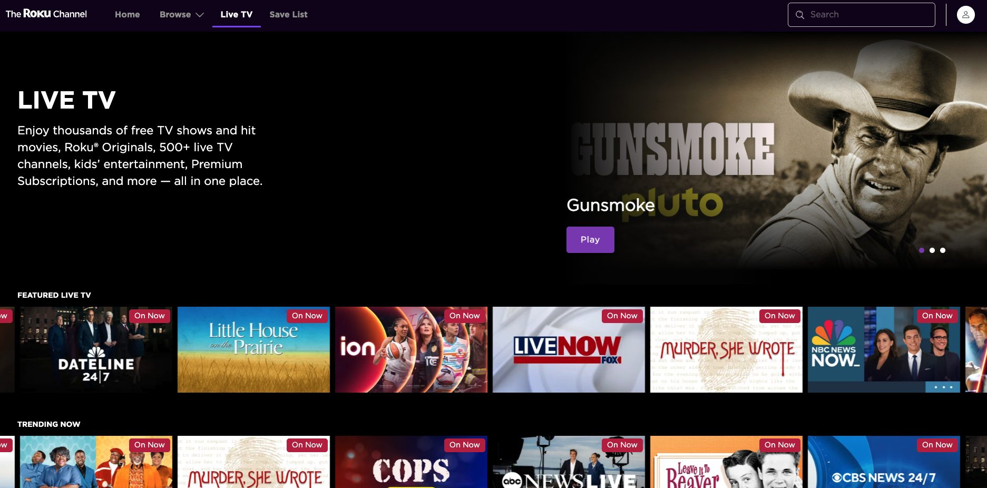Select the second carousel dot indicator
The image size is (987, 488).
point(932,250)
